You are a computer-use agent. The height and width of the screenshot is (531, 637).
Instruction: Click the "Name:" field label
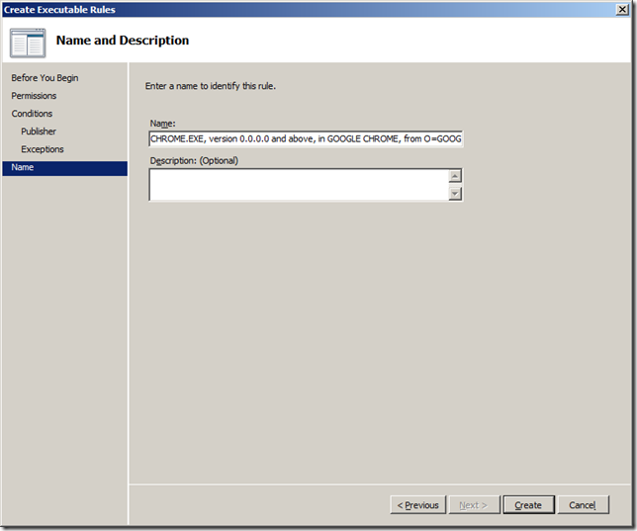click(x=164, y=123)
